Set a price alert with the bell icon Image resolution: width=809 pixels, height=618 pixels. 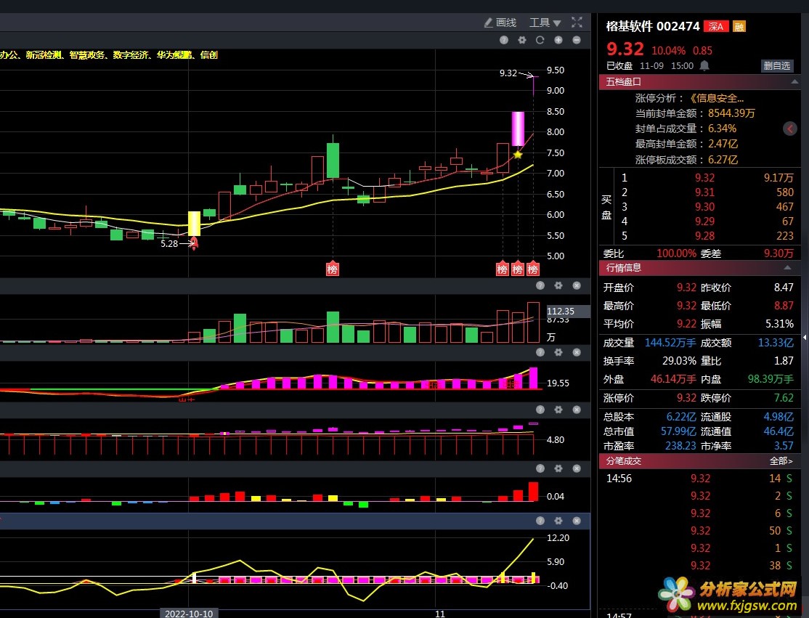tap(704, 65)
